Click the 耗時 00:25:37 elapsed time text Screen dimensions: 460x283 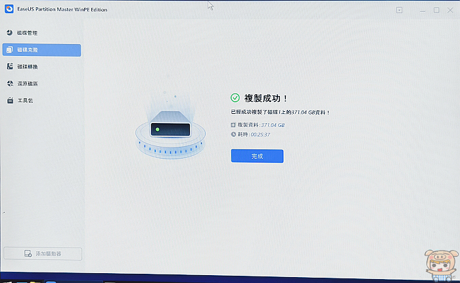254,134
